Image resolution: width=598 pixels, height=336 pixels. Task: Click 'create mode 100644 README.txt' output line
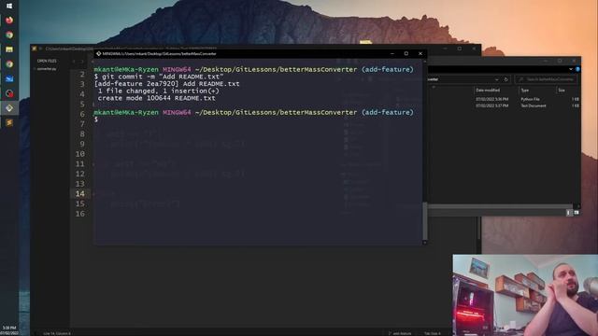156,98
